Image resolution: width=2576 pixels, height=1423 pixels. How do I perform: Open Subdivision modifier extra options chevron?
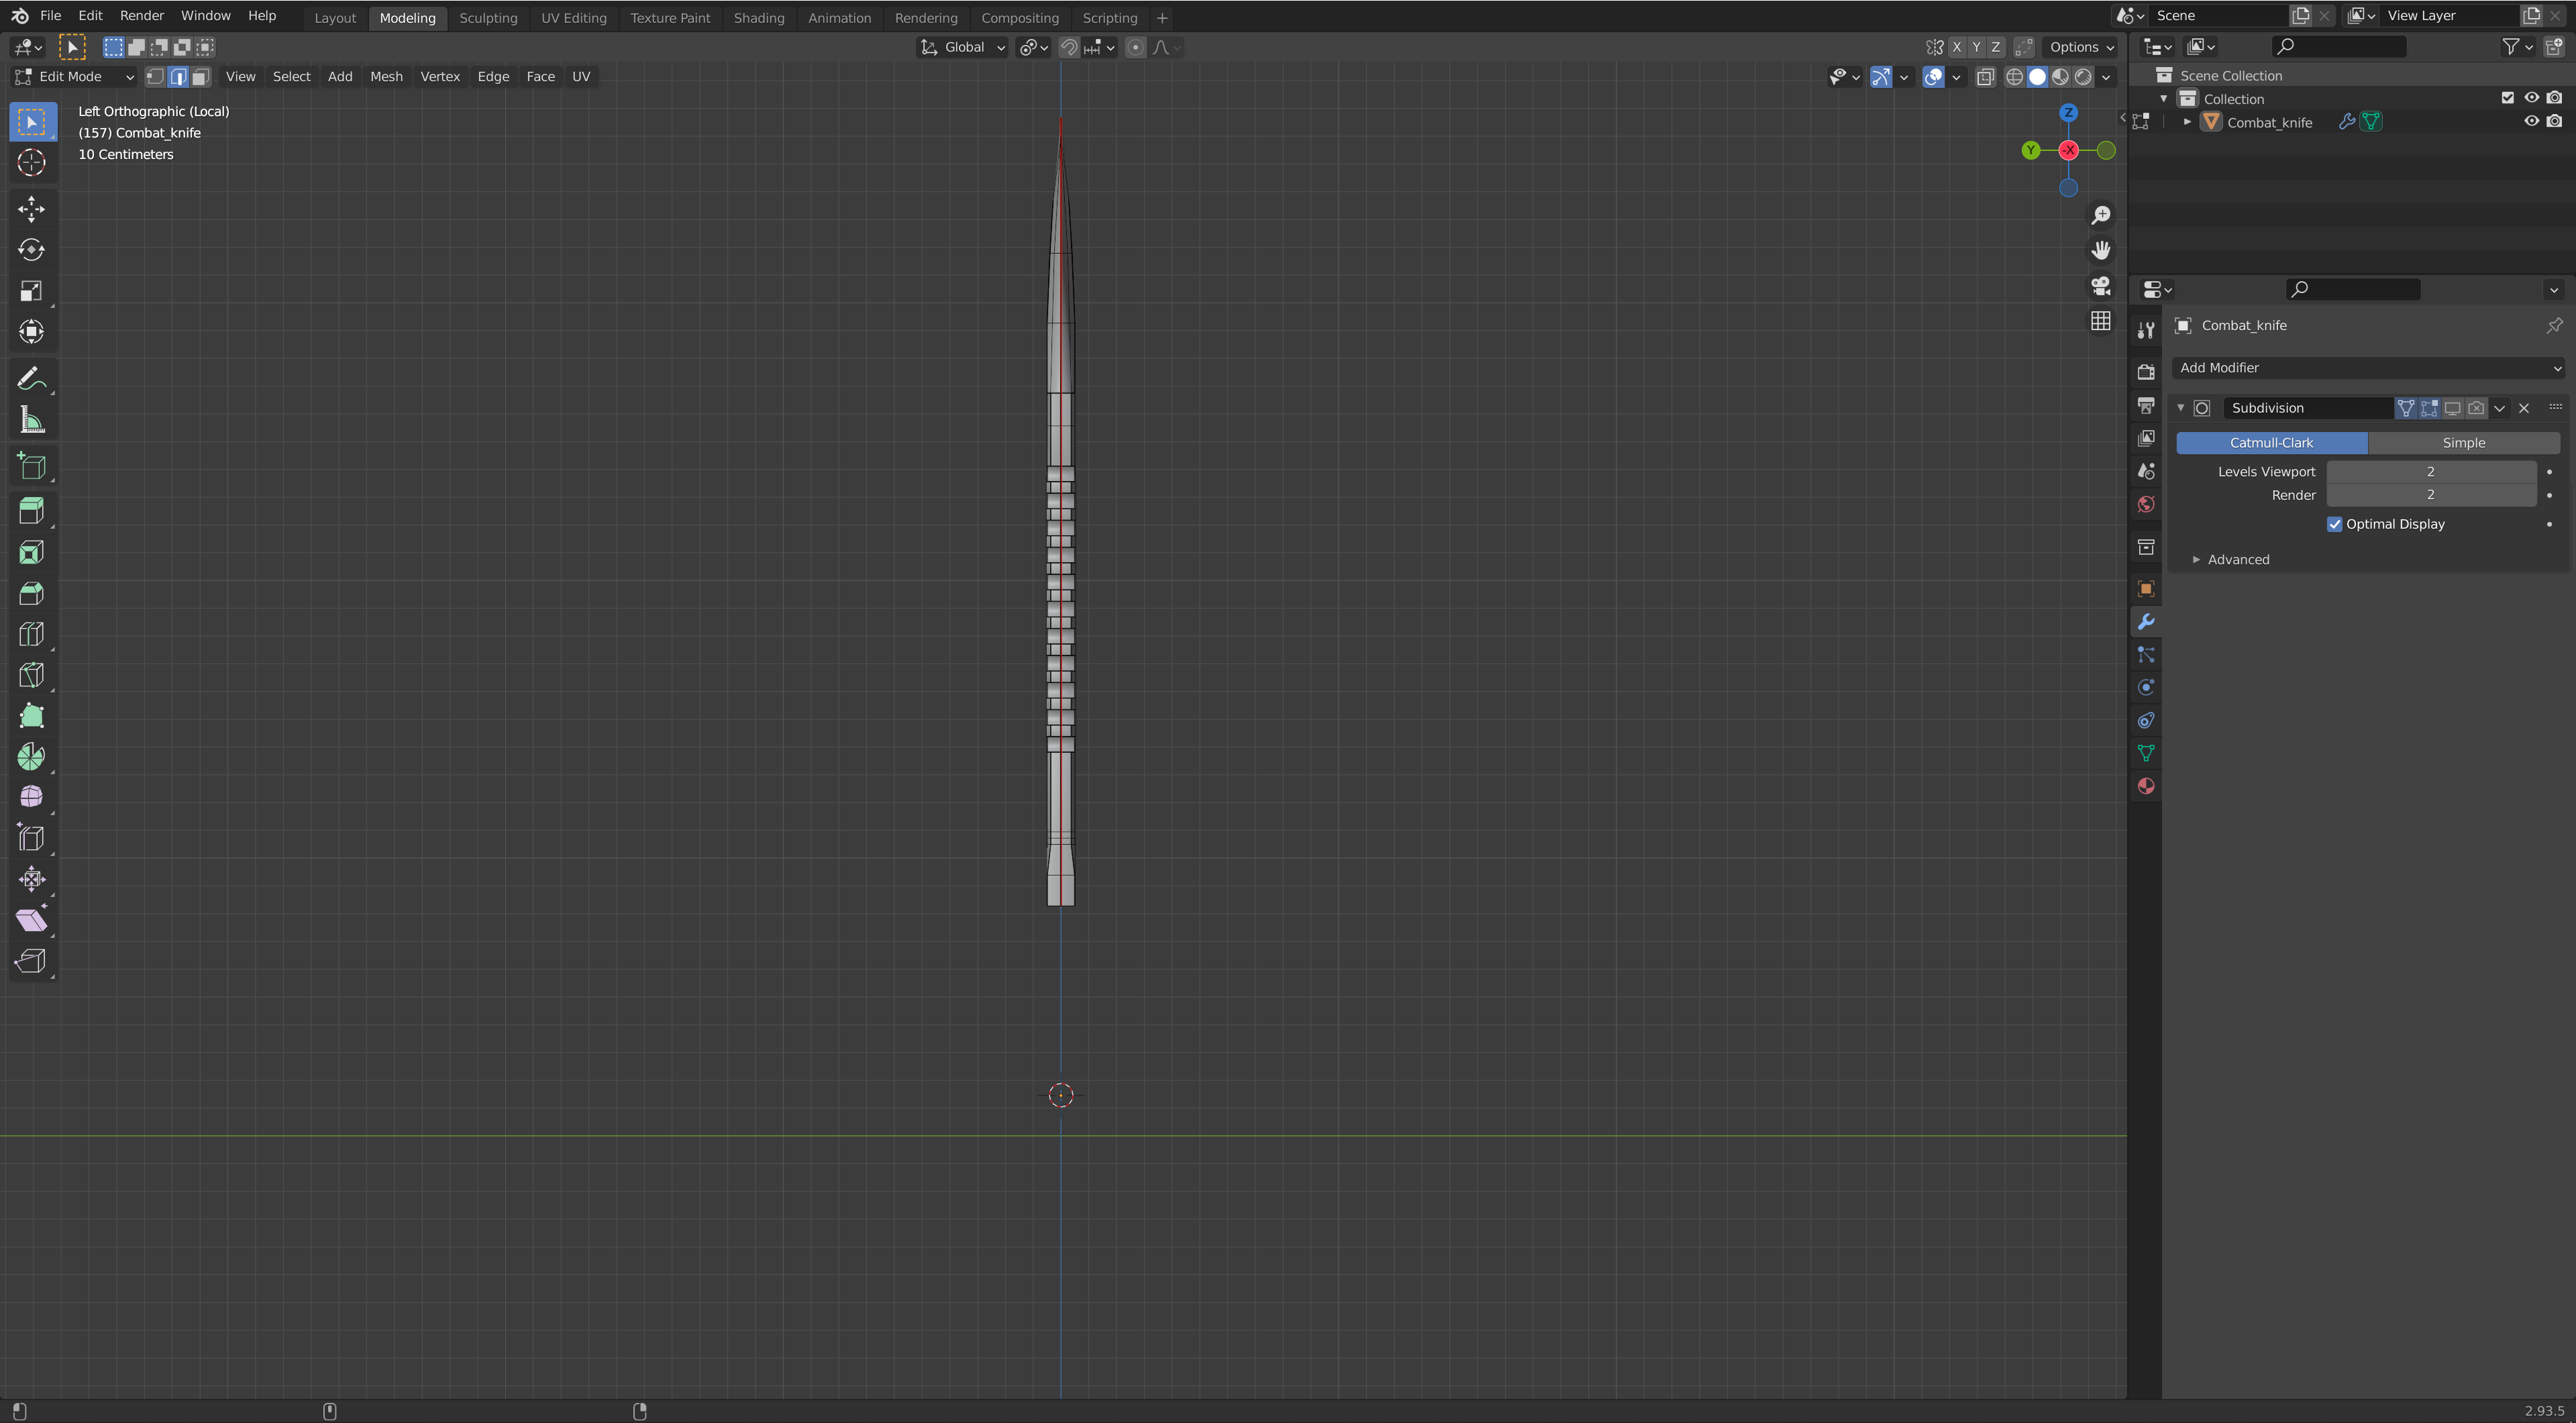2500,408
